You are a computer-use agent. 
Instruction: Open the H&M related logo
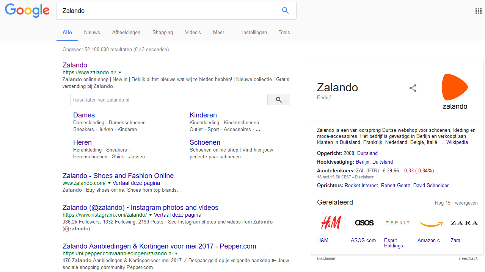(x=331, y=223)
